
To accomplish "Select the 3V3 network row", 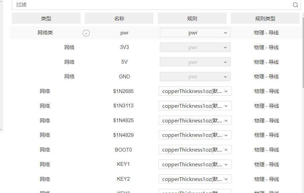I will (x=124, y=47).
